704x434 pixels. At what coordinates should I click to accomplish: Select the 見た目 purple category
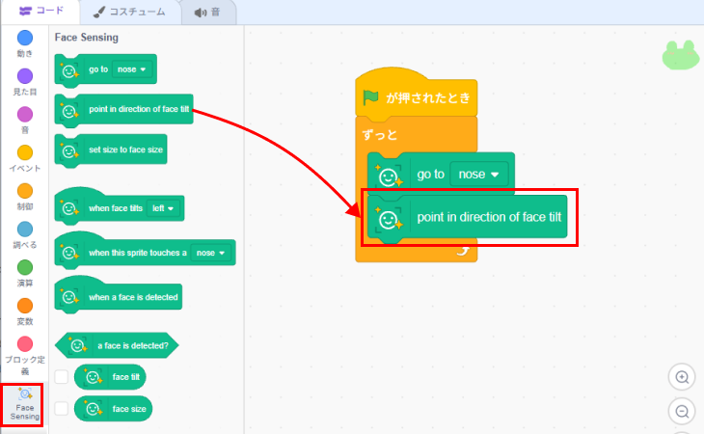[25, 75]
